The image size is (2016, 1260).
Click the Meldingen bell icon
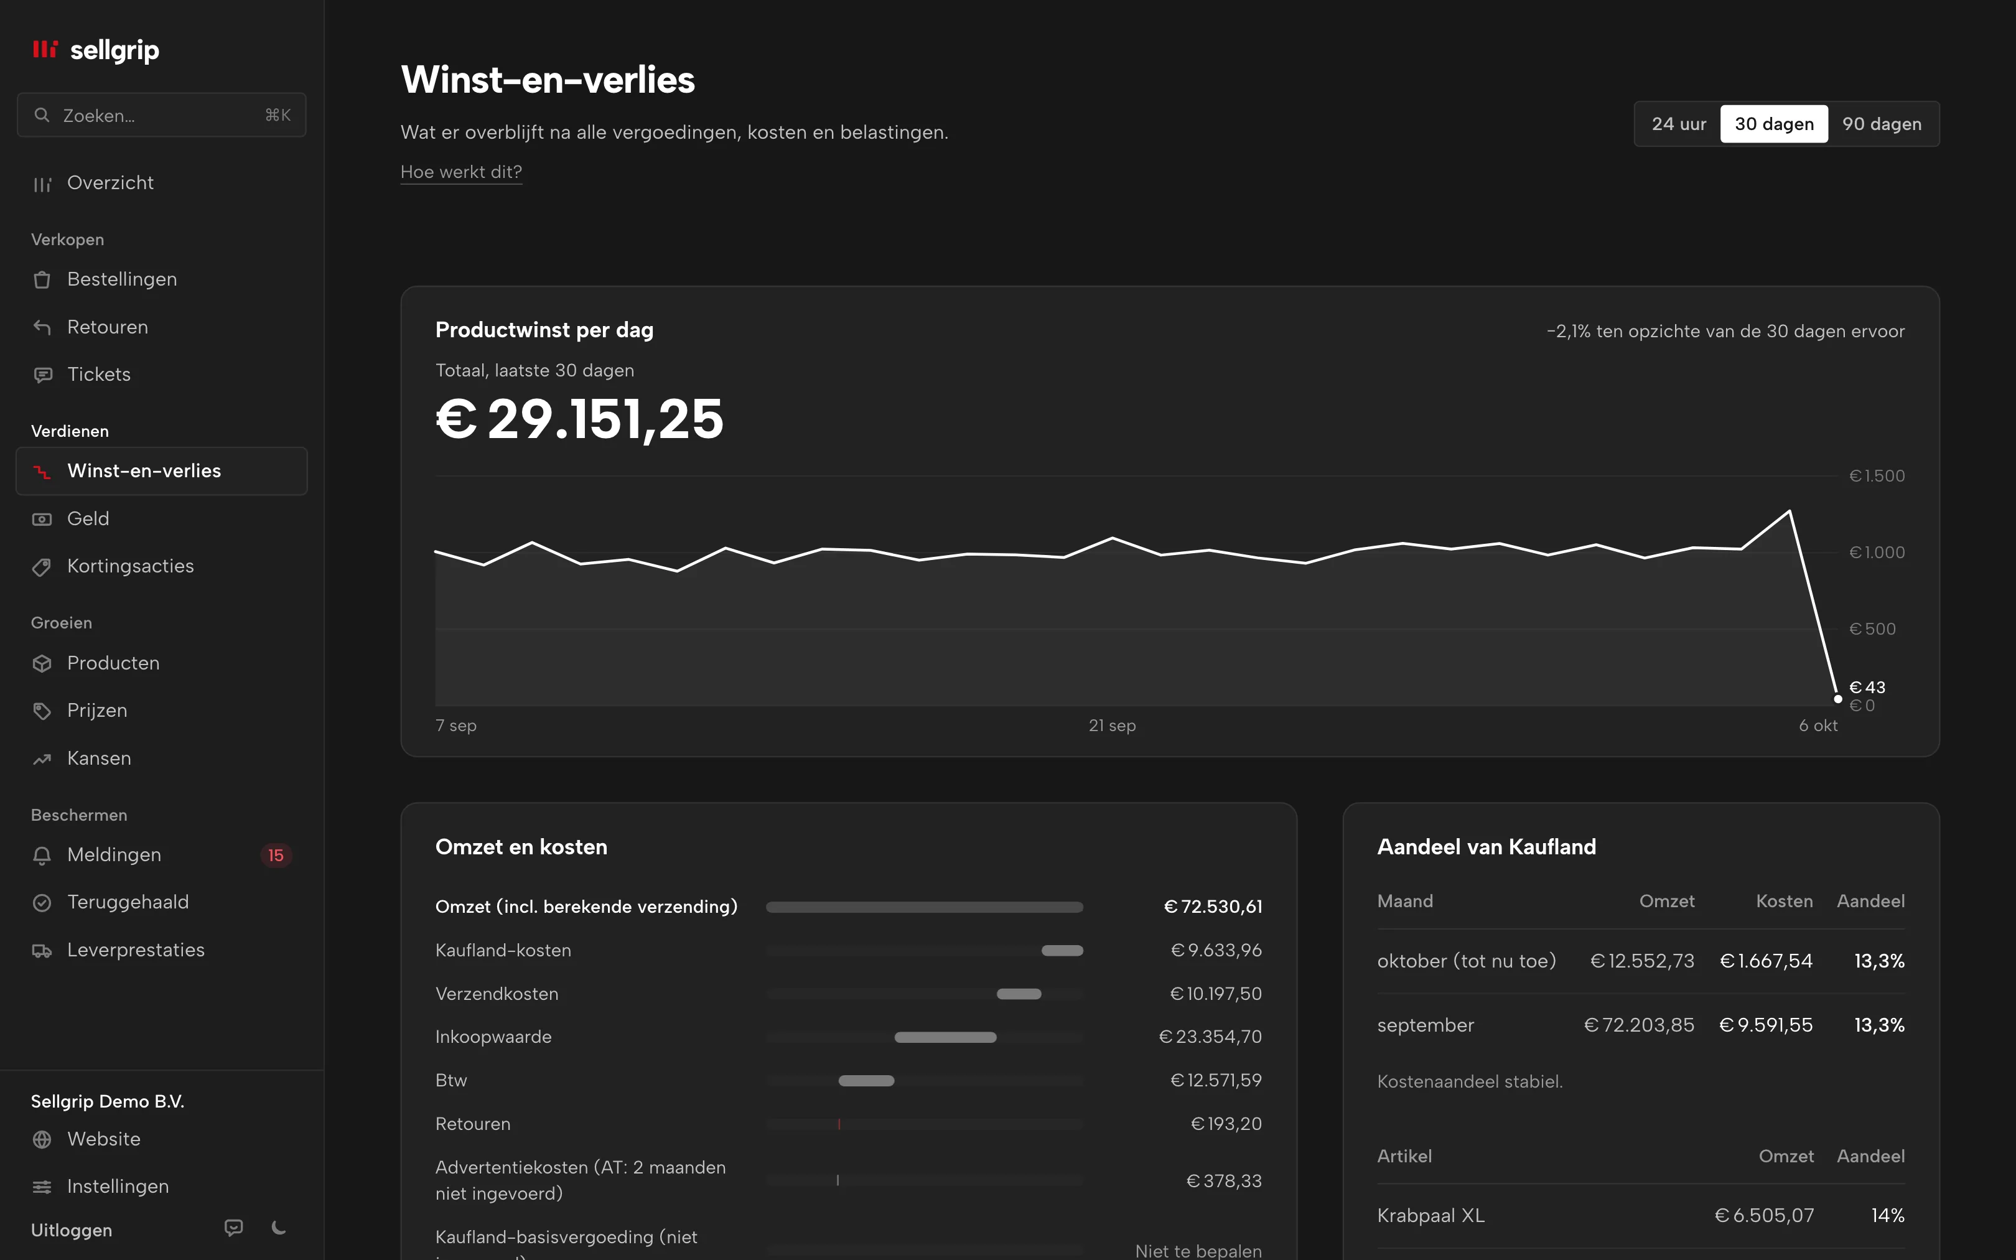point(42,855)
